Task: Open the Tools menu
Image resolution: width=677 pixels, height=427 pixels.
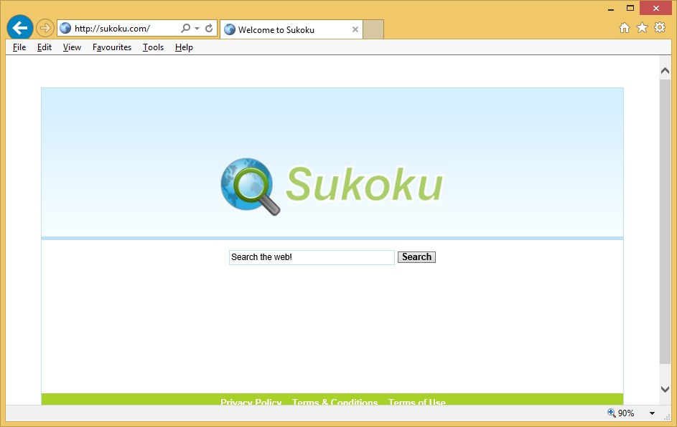Action: pyautogui.click(x=153, y=47)
